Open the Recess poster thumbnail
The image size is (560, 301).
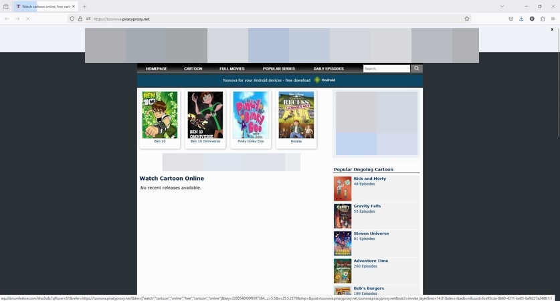point(296,115)
